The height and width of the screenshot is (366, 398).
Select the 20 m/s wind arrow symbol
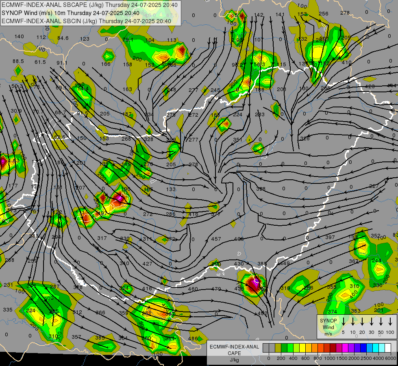(362, 322)
